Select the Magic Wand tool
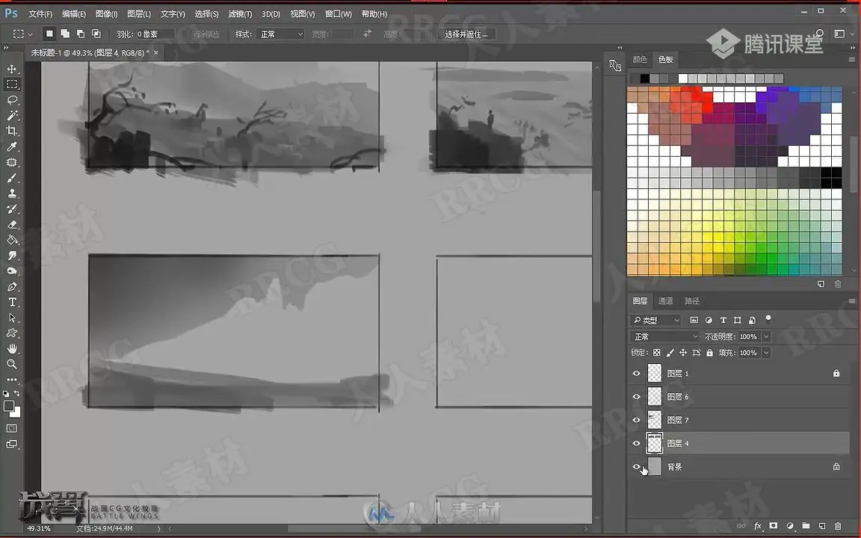The width and height of the screenshot is (861, 538). (11, 115)
